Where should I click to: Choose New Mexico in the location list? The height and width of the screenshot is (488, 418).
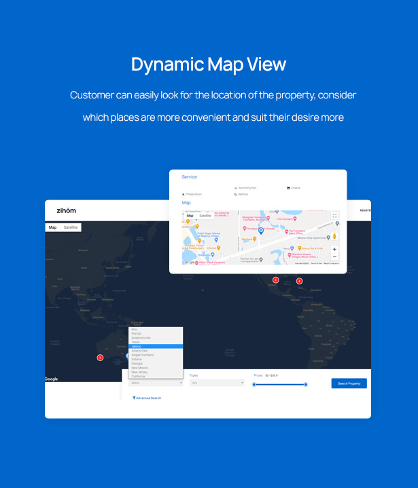(139, 368)
